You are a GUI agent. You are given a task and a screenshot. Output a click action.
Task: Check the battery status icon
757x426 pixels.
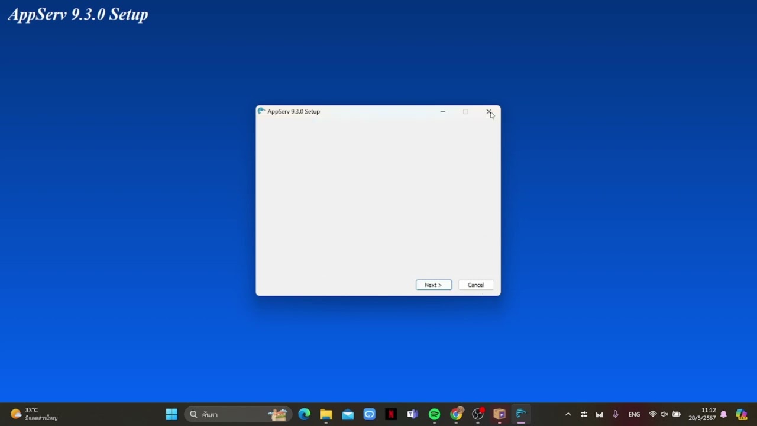(677, 414)
